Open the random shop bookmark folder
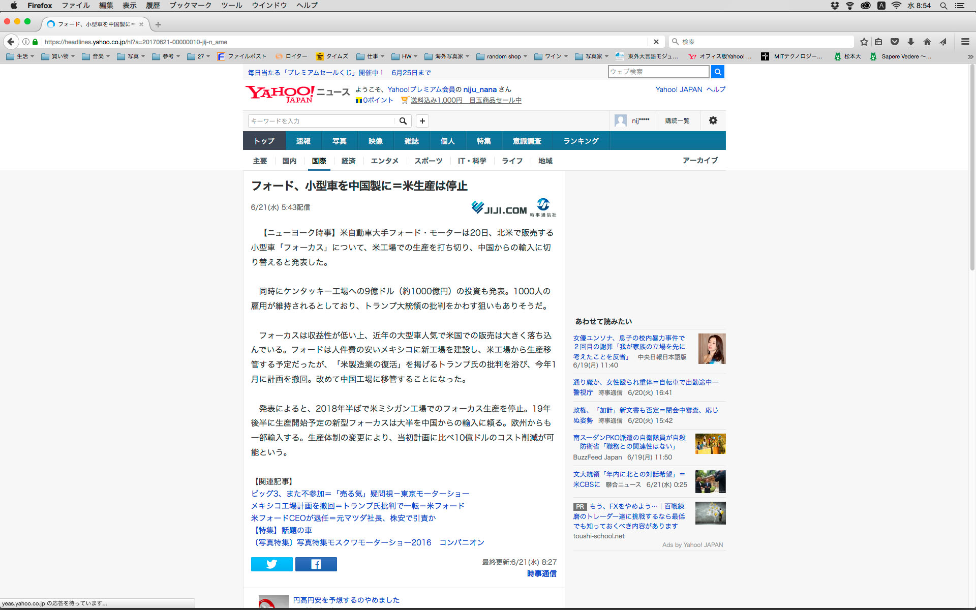This screenshot has height=610, width=976. [x=502, y=56]
